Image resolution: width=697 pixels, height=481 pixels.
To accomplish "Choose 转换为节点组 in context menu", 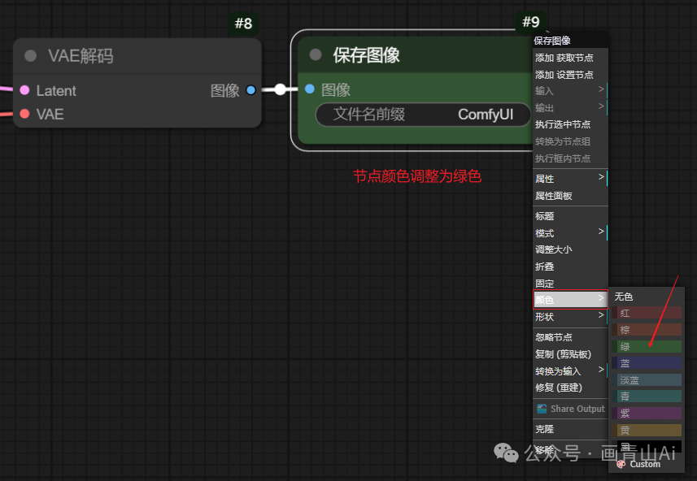I will (570, 141).
